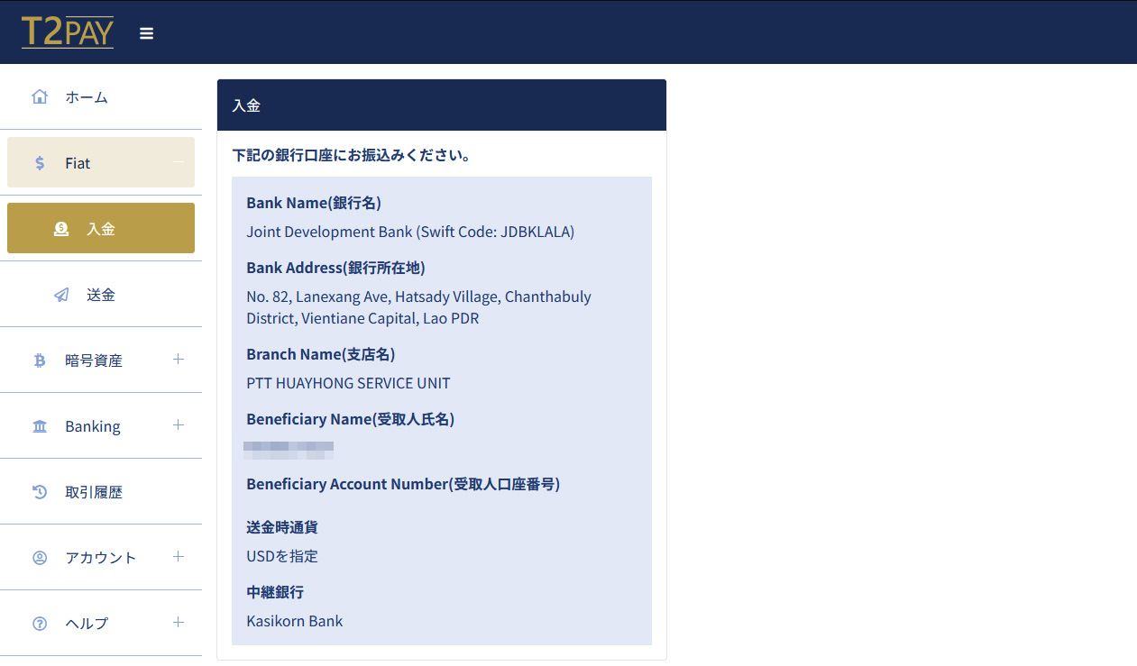This screenshot has width=1137, height=666.
Task: Click the blurred beneficiary name value
Action: click(289, 450)
